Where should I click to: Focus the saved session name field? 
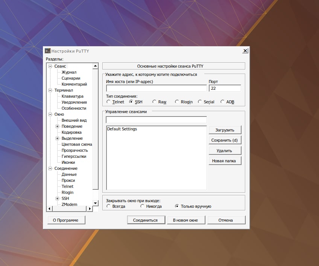click(156, 120)
